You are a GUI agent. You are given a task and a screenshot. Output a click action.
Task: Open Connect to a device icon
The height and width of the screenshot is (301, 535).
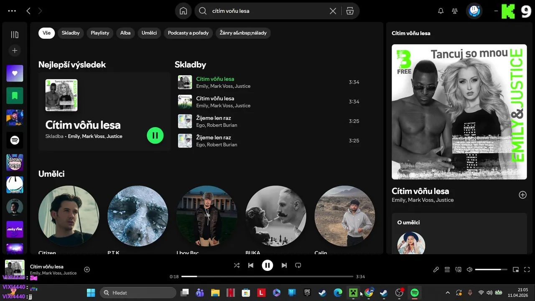click(459, 270)
